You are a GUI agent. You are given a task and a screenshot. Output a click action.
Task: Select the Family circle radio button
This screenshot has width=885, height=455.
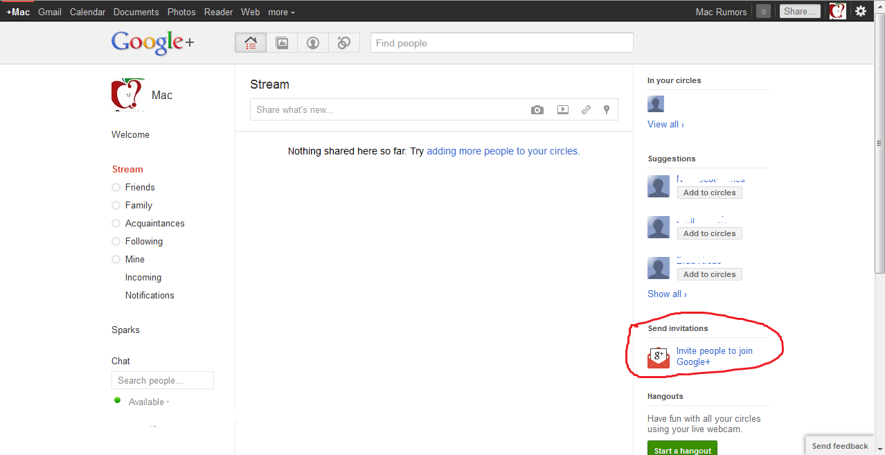(x=116, y=205)
